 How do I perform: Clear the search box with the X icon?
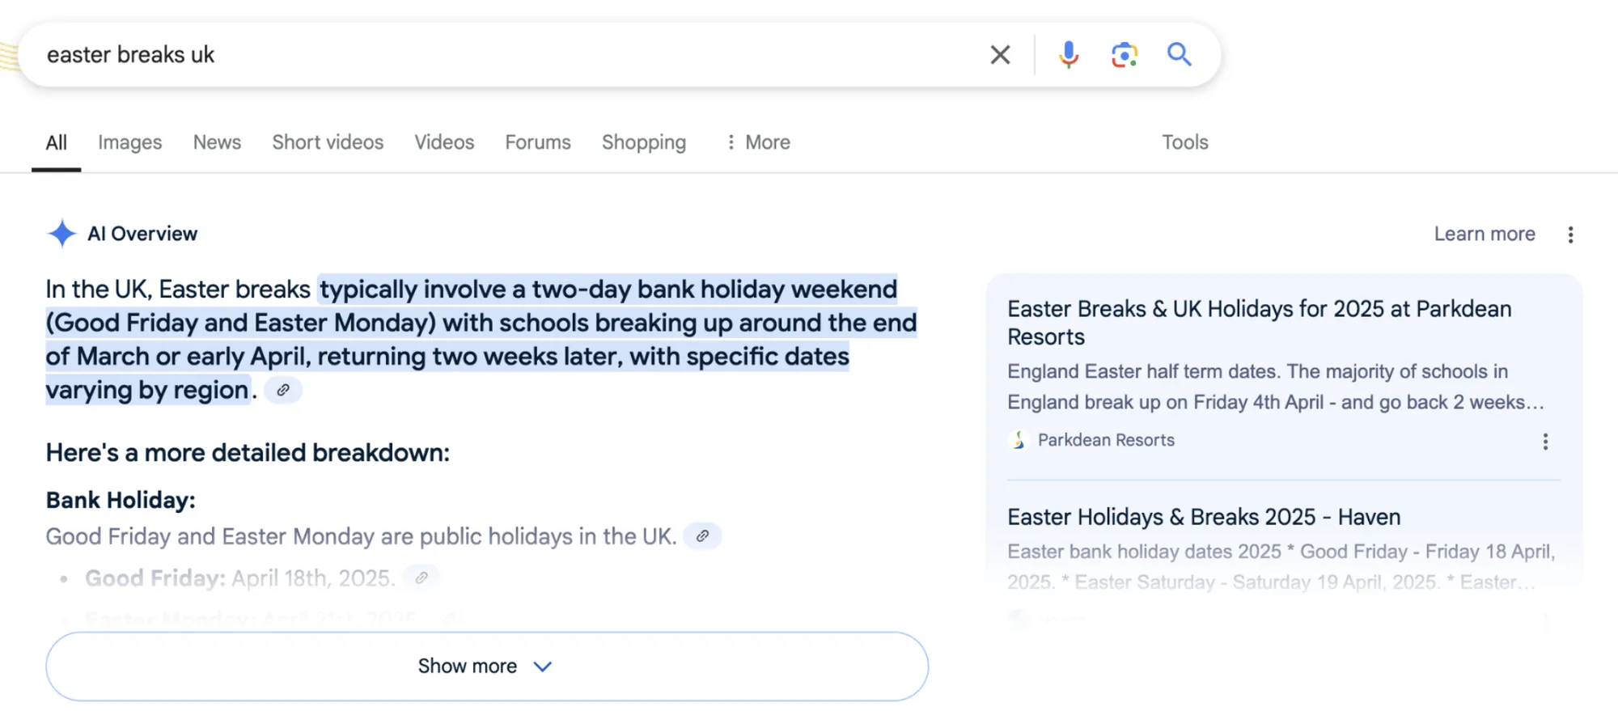(1000, 55)
